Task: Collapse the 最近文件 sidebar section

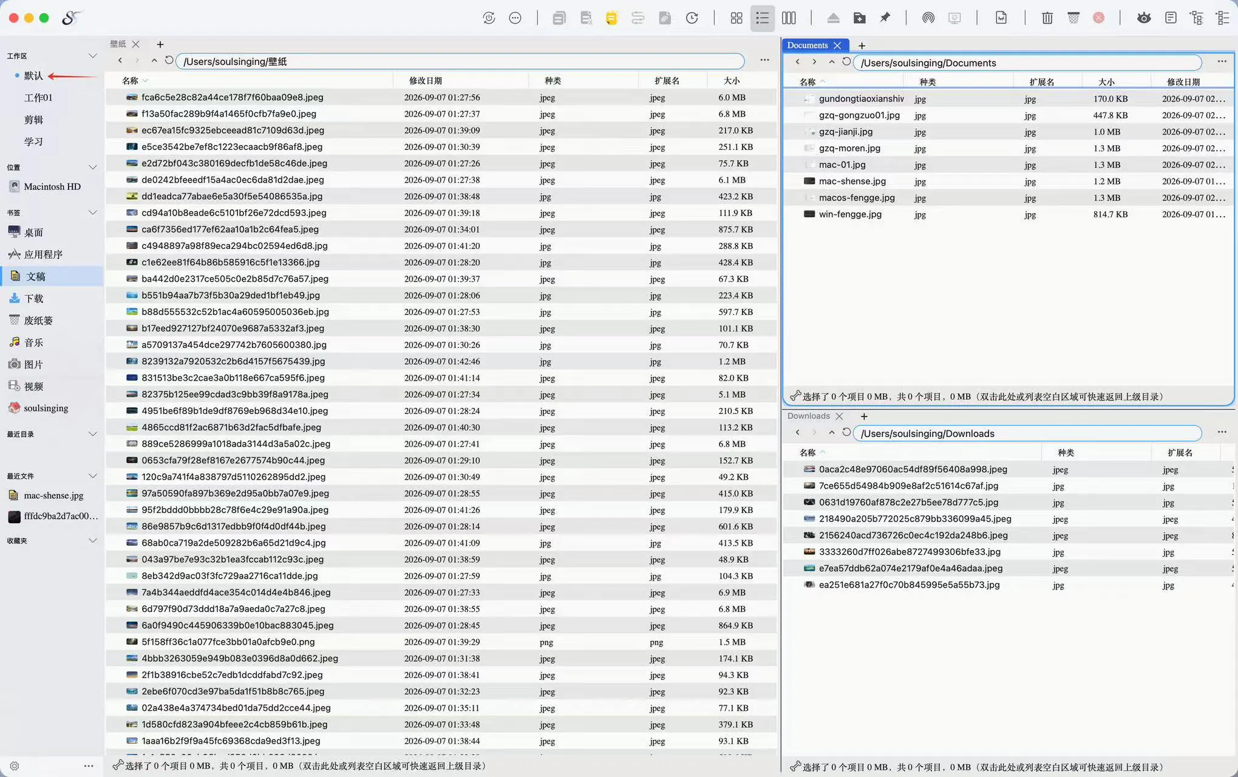Action: pos(92,476)
